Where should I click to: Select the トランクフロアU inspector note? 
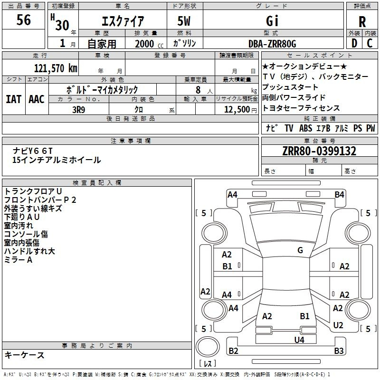33,191
